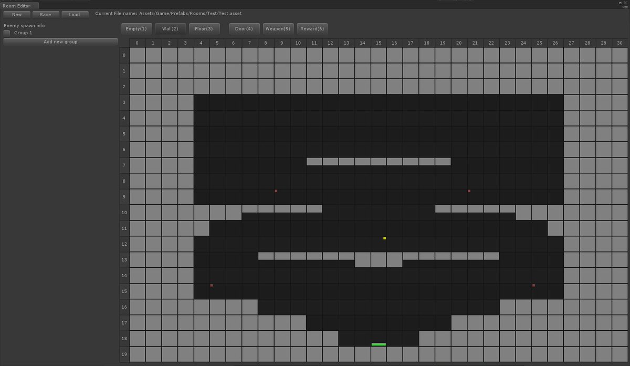Select the Reward(6) tile tool
Screen dimensions: 630x366
coord(312,29)
